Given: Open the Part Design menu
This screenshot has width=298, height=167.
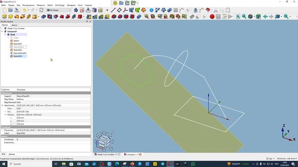Looking at the screenshot, I should click(x=60, y=5).
